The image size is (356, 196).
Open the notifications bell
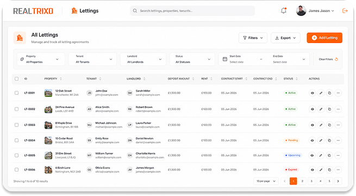[x=283, y=11]
